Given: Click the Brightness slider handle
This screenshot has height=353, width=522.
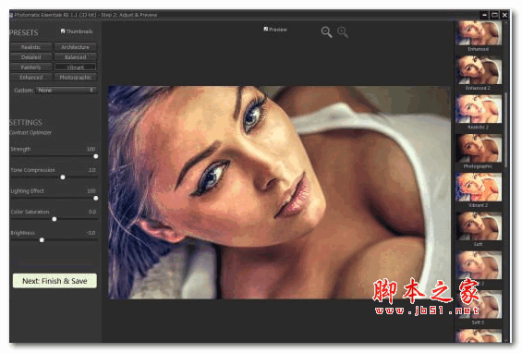Looking at the screenshot, I should click(42, 239).
